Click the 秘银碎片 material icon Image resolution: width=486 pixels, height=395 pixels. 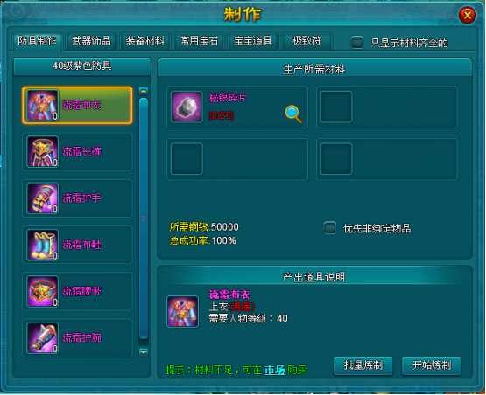[187, 107]
